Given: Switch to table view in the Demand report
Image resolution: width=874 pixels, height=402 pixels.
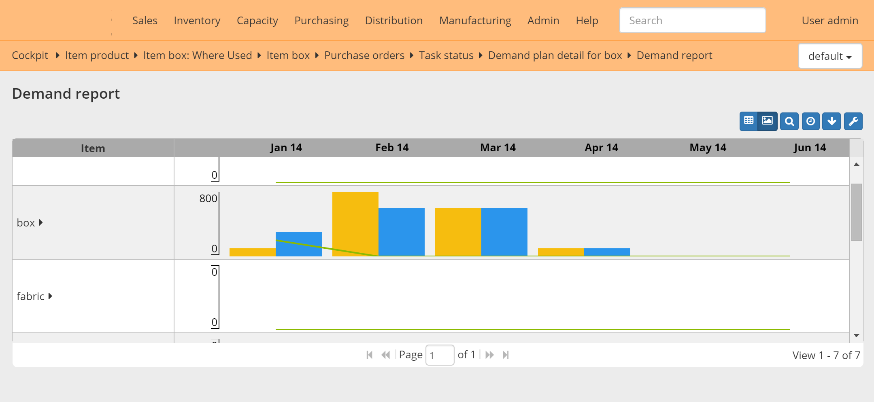Looking at the screenshot, I should [x=749, y=121].
